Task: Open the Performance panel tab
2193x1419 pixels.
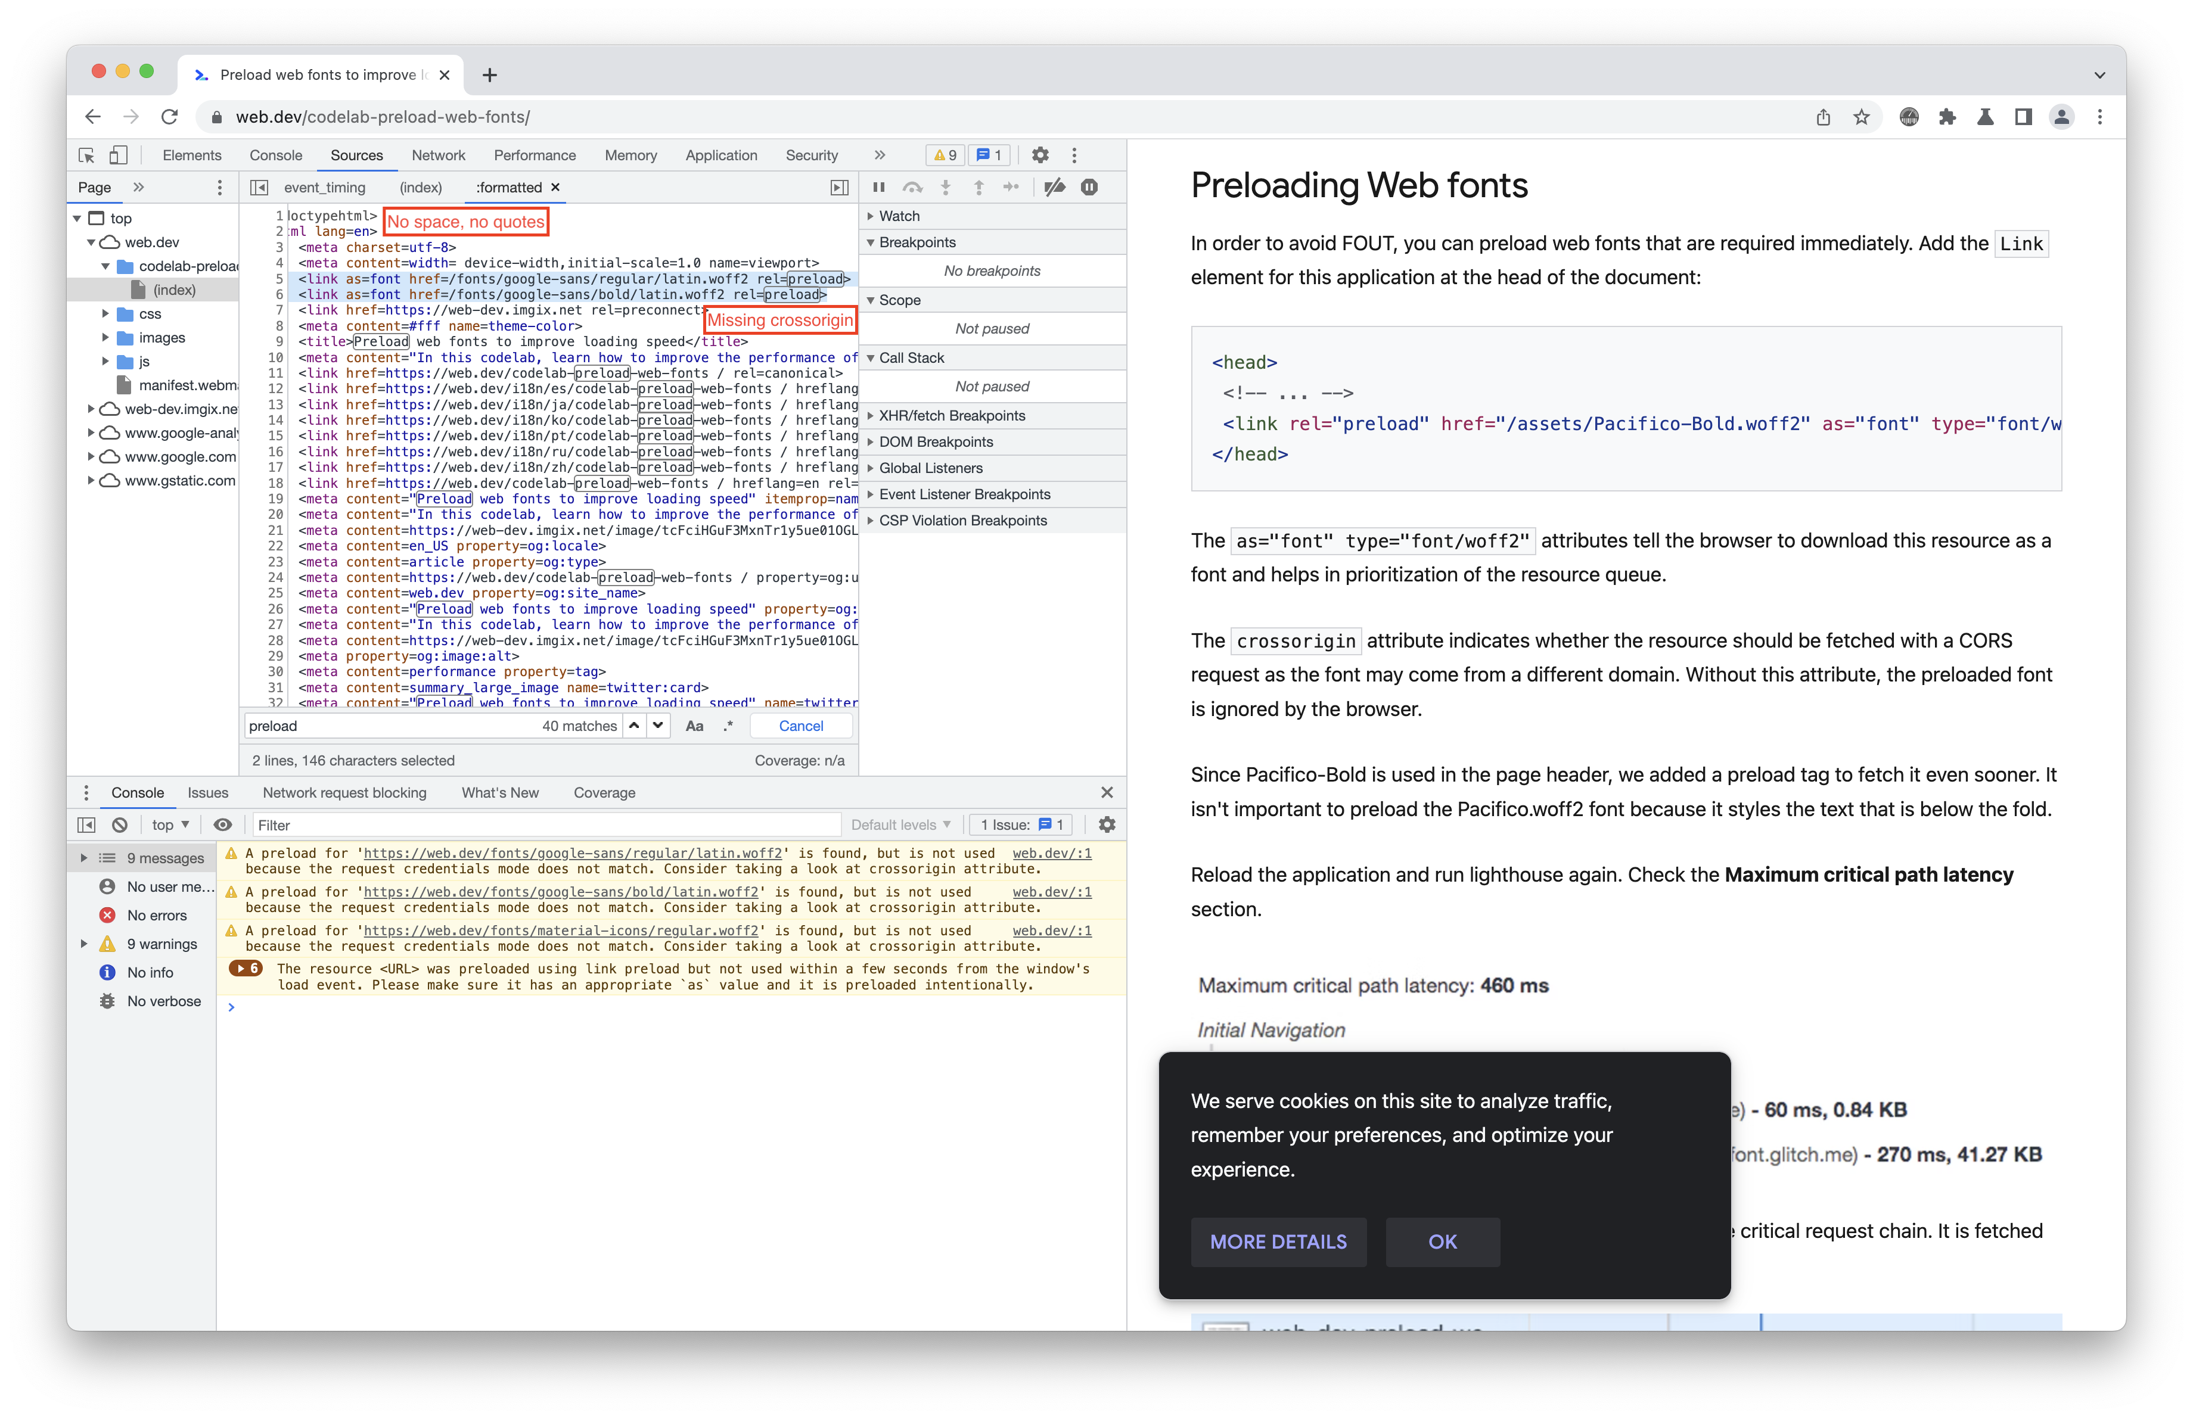Action: [x=535, y=155]
